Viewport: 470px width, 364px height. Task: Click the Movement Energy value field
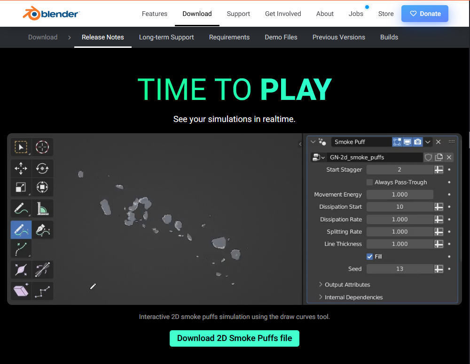(x=400, y=194)
